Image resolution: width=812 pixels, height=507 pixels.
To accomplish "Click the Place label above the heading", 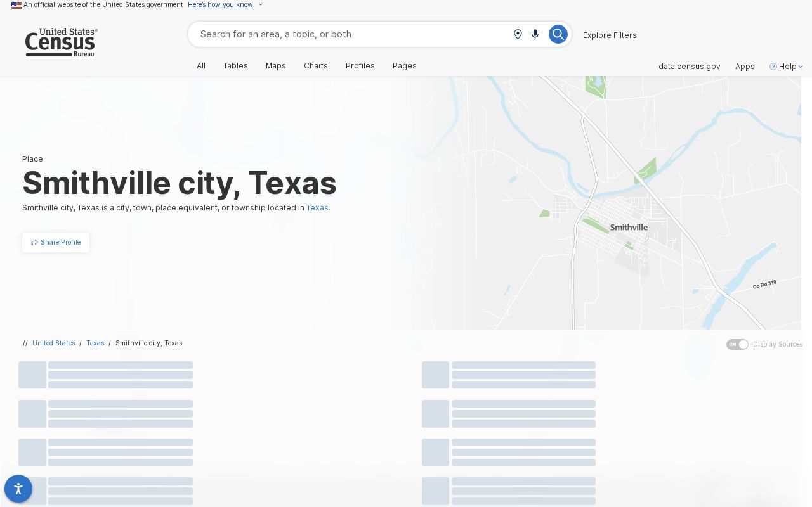I will point(32,159).
